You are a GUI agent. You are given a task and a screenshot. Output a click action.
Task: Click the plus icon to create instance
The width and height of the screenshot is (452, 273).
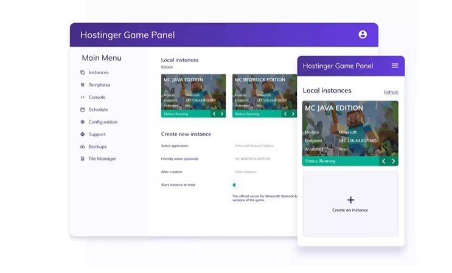coord(350,200)
